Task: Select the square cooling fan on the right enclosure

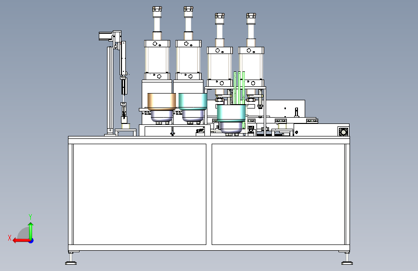Action: click(x=343, y=132)
